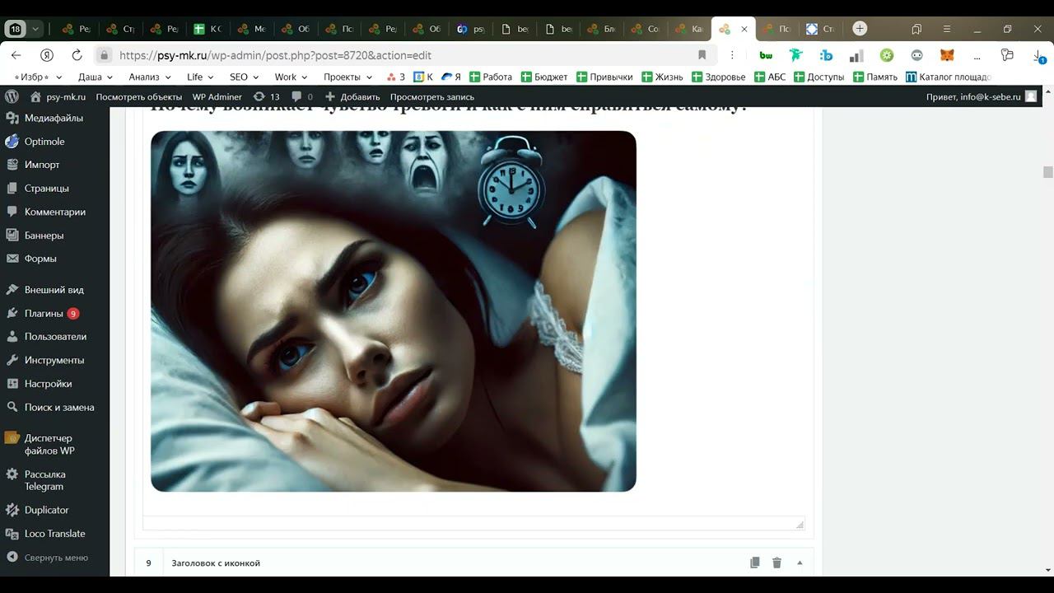The height and width of the screenshot is (593, 1054).
Task: Open comments bubble in admin bar
Action: (302, 96)
